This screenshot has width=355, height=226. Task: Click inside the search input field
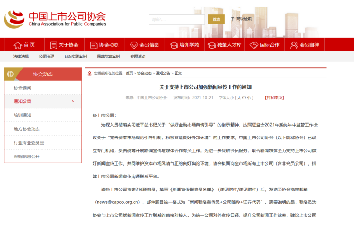click(177, 19)
